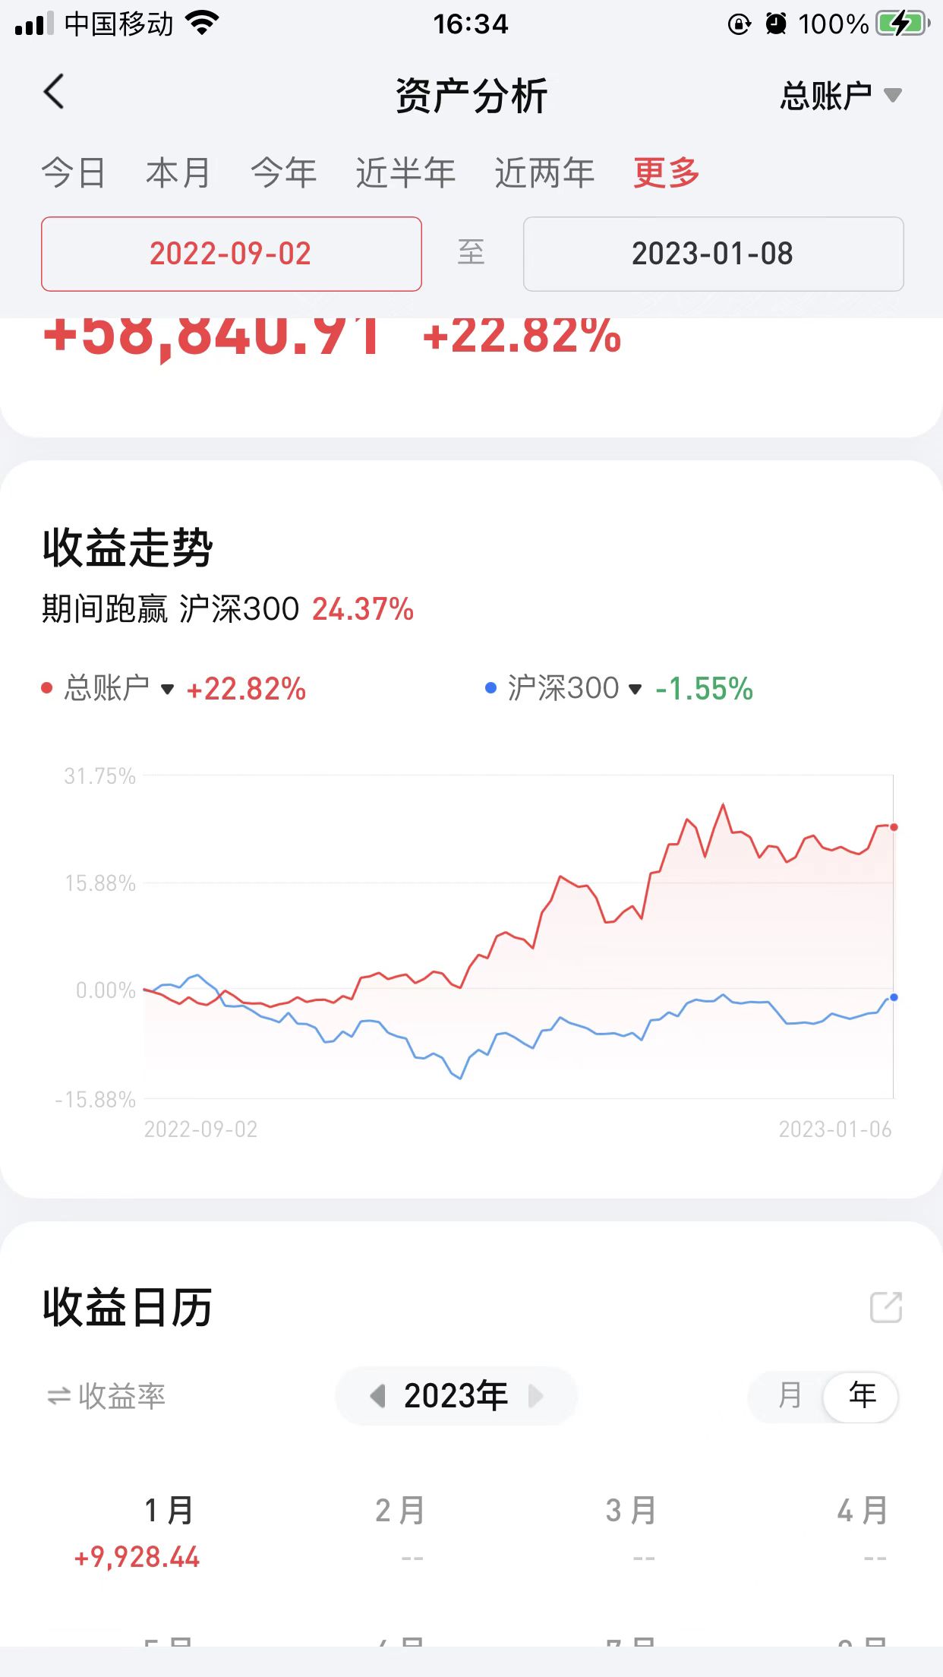Select the 近半年 period tab
Image resolution: width=943 pixels, height=1677 pixels.
[405, 172]
